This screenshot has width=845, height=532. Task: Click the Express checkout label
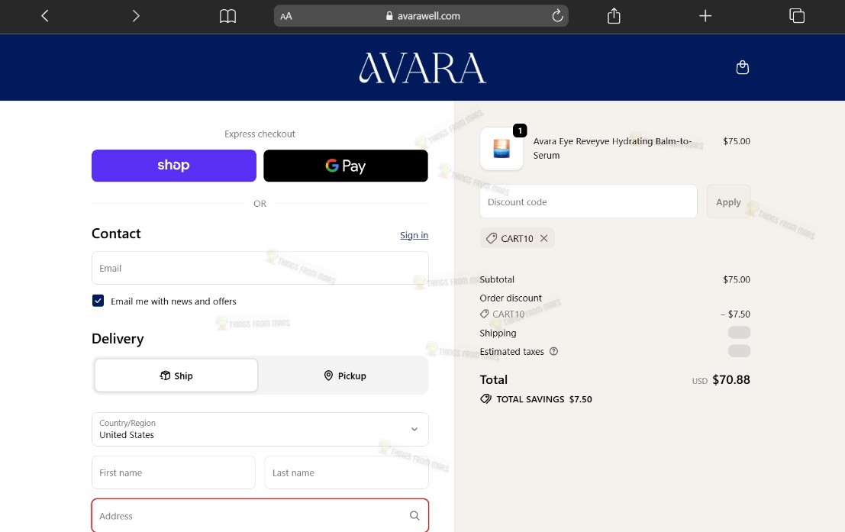[x=260, y=134]
